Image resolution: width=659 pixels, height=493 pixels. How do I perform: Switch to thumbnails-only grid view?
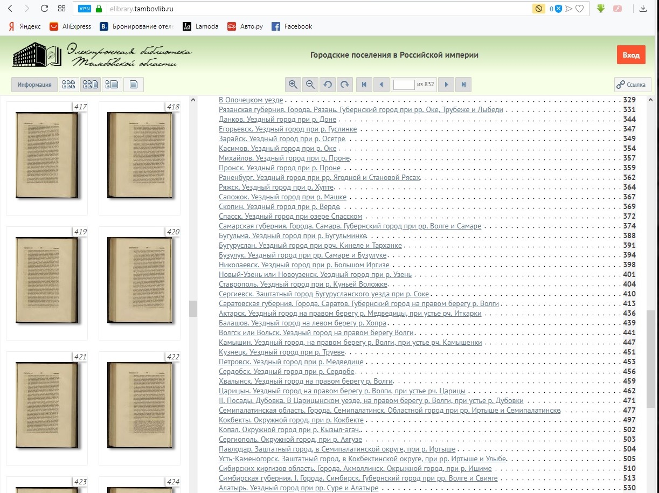tap(68, 85)
